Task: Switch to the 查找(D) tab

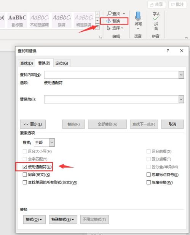Action: click(x=26, y=63)
